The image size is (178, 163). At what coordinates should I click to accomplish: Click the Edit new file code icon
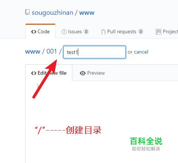click(34, 73)
